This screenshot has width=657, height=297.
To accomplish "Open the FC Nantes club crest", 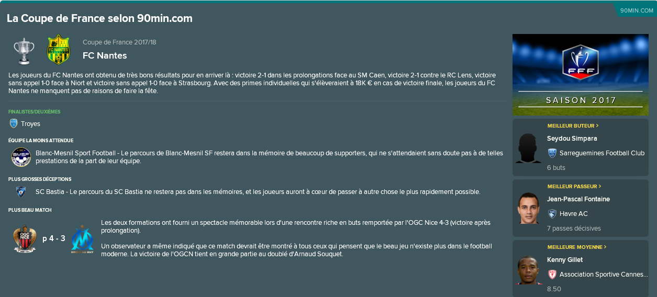I will pos(58,50).
